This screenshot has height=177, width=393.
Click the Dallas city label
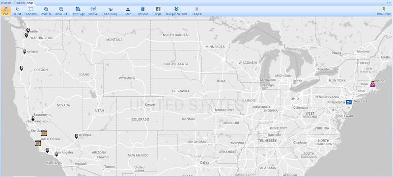205,162
